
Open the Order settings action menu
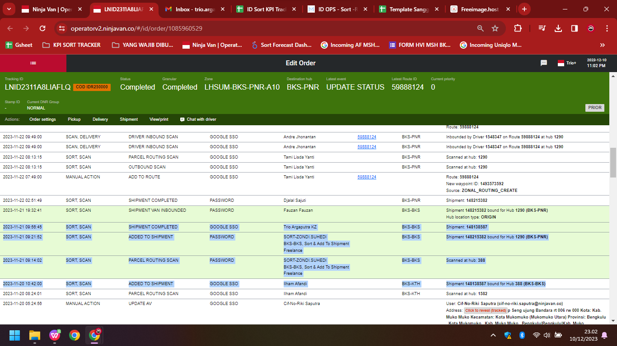pyautogui.click(x=42, y=119)
